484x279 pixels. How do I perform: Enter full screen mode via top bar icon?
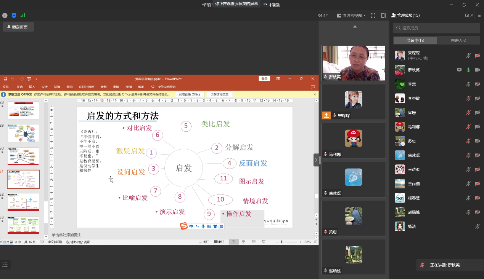(373, 16)
